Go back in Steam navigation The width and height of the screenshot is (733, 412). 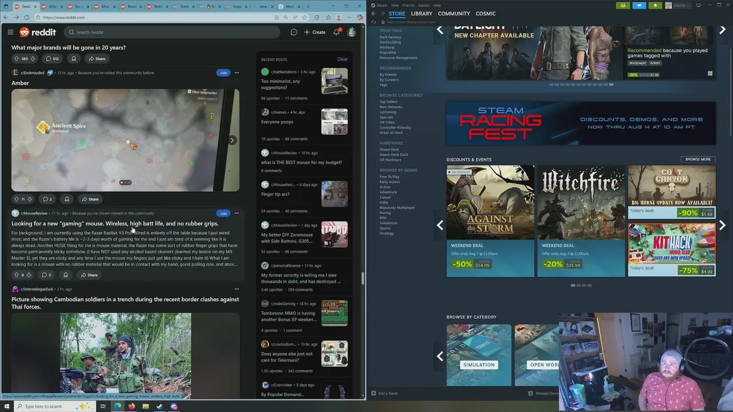click(373, 13)
